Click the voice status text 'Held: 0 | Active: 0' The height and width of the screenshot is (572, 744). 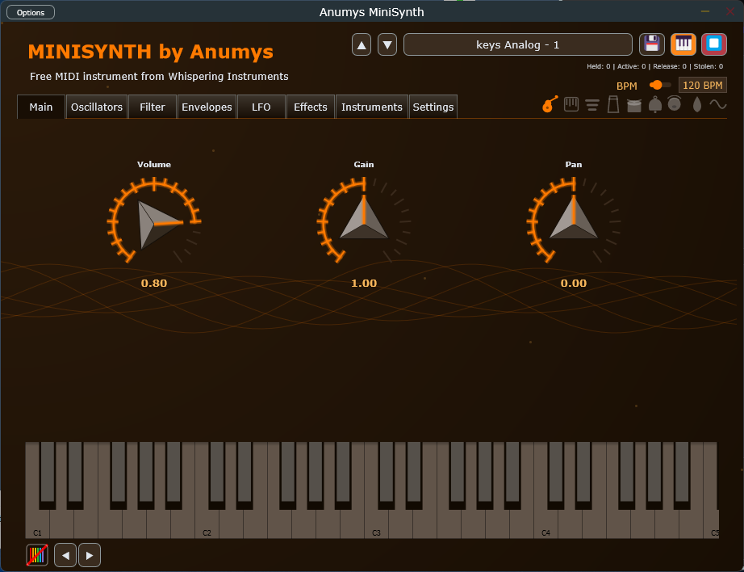[616, 66]
